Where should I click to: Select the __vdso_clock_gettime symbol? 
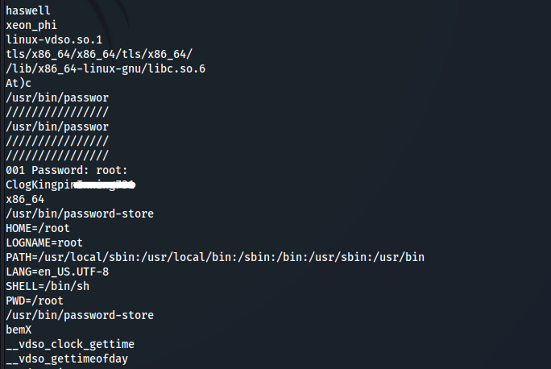click(x=70, y=344)
